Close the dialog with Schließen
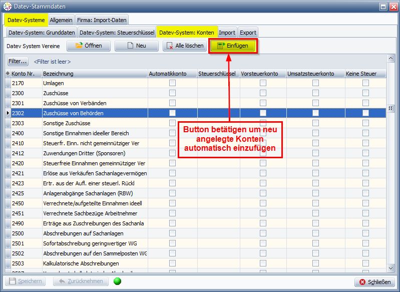400x292 pixels. pyautogui.click(x=375, y=282)
